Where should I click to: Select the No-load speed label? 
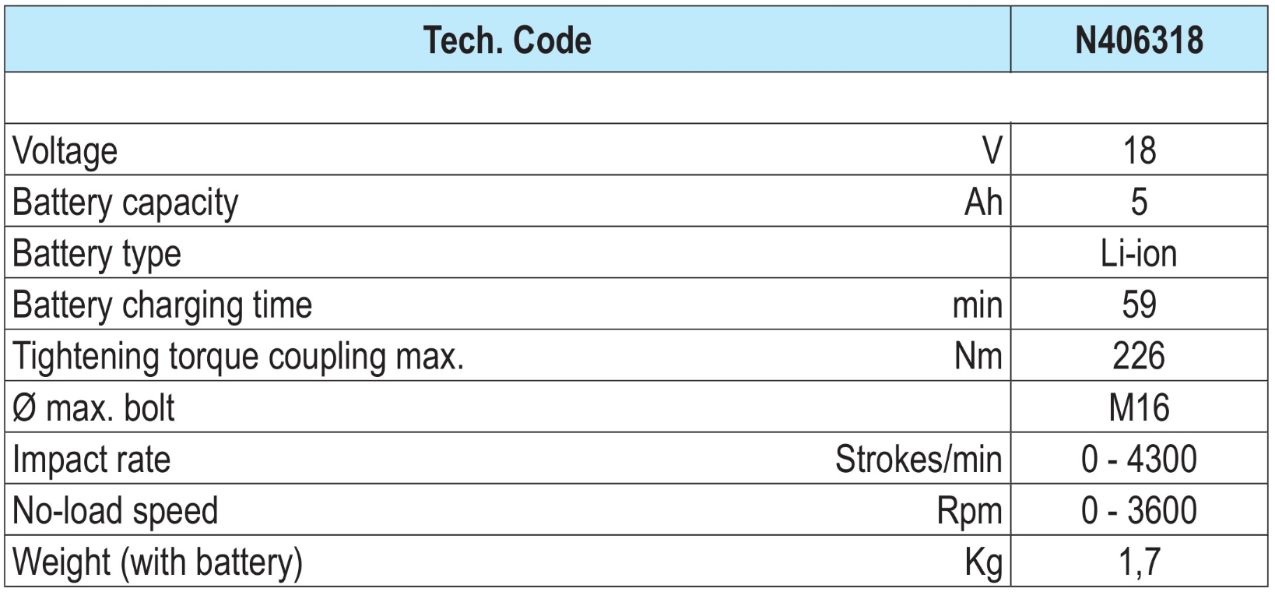point(115,511)
